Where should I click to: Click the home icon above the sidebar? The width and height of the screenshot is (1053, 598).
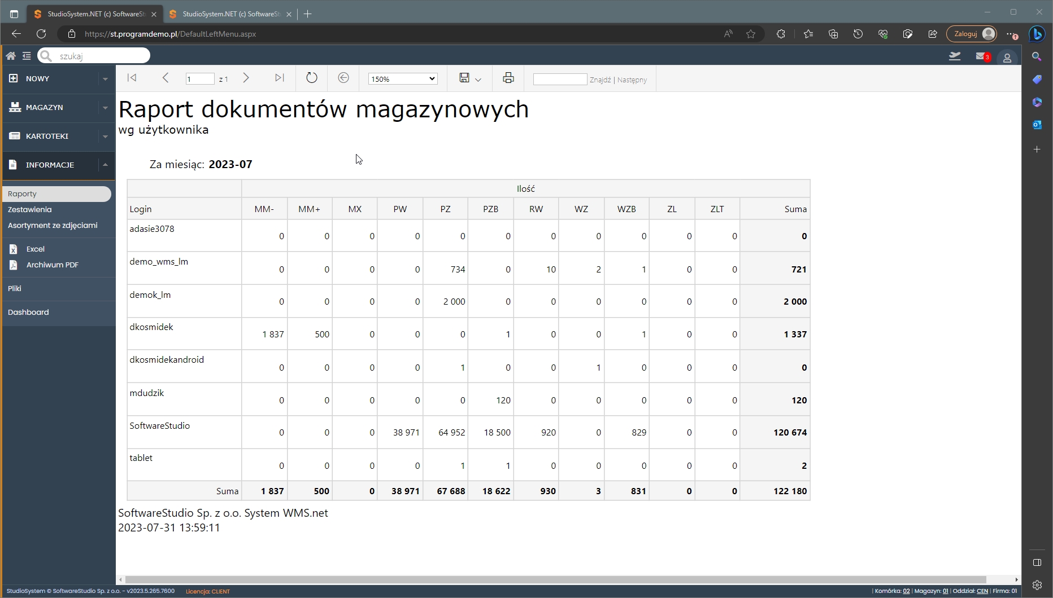(x=10, y=55)
